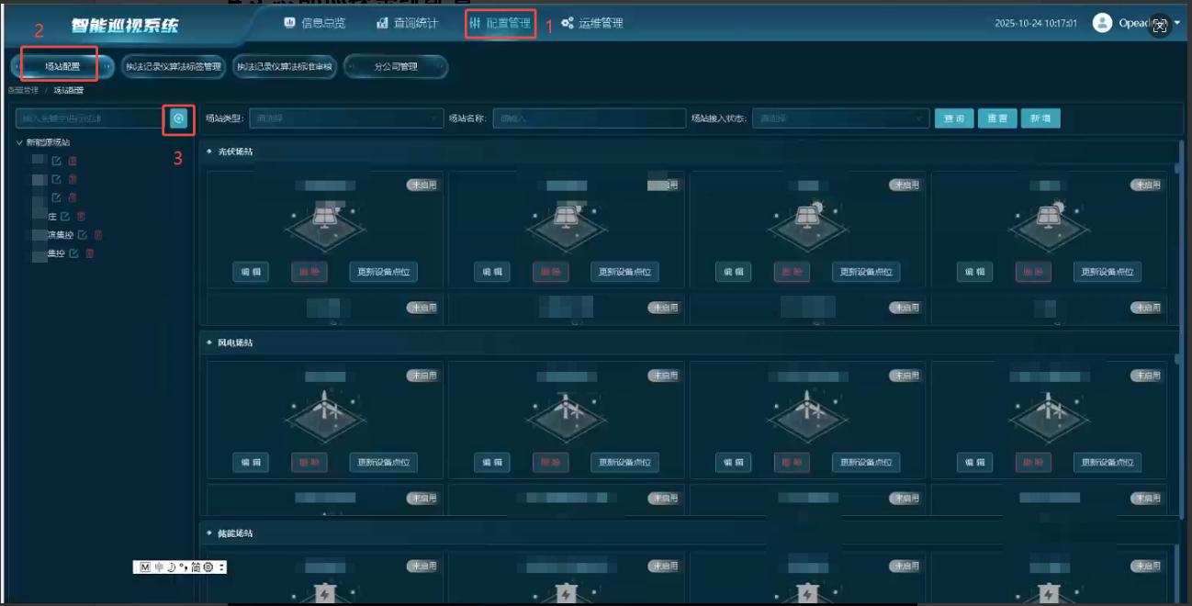Click the first photovoltaic station solar panel image
Image resolution: width=1192 pixels, height=606 pixels.
323,219
